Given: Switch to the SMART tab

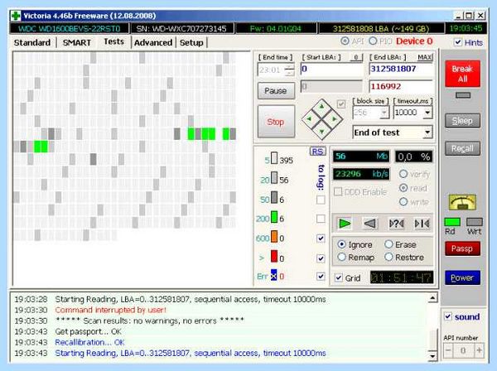Looking at the screenshot, I should point(77,42).
